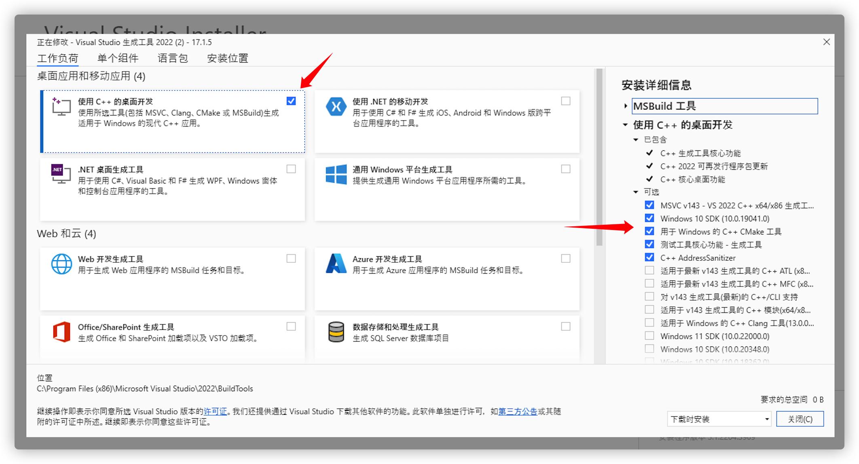This screenshot has width=859, height=464.
Task: Check the Office/SharePoint 生成工具 workload
Action: pos(291,327)
